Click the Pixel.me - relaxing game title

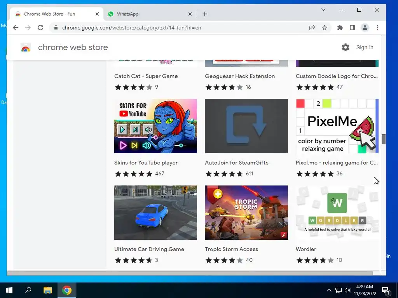tap(337, 163)
